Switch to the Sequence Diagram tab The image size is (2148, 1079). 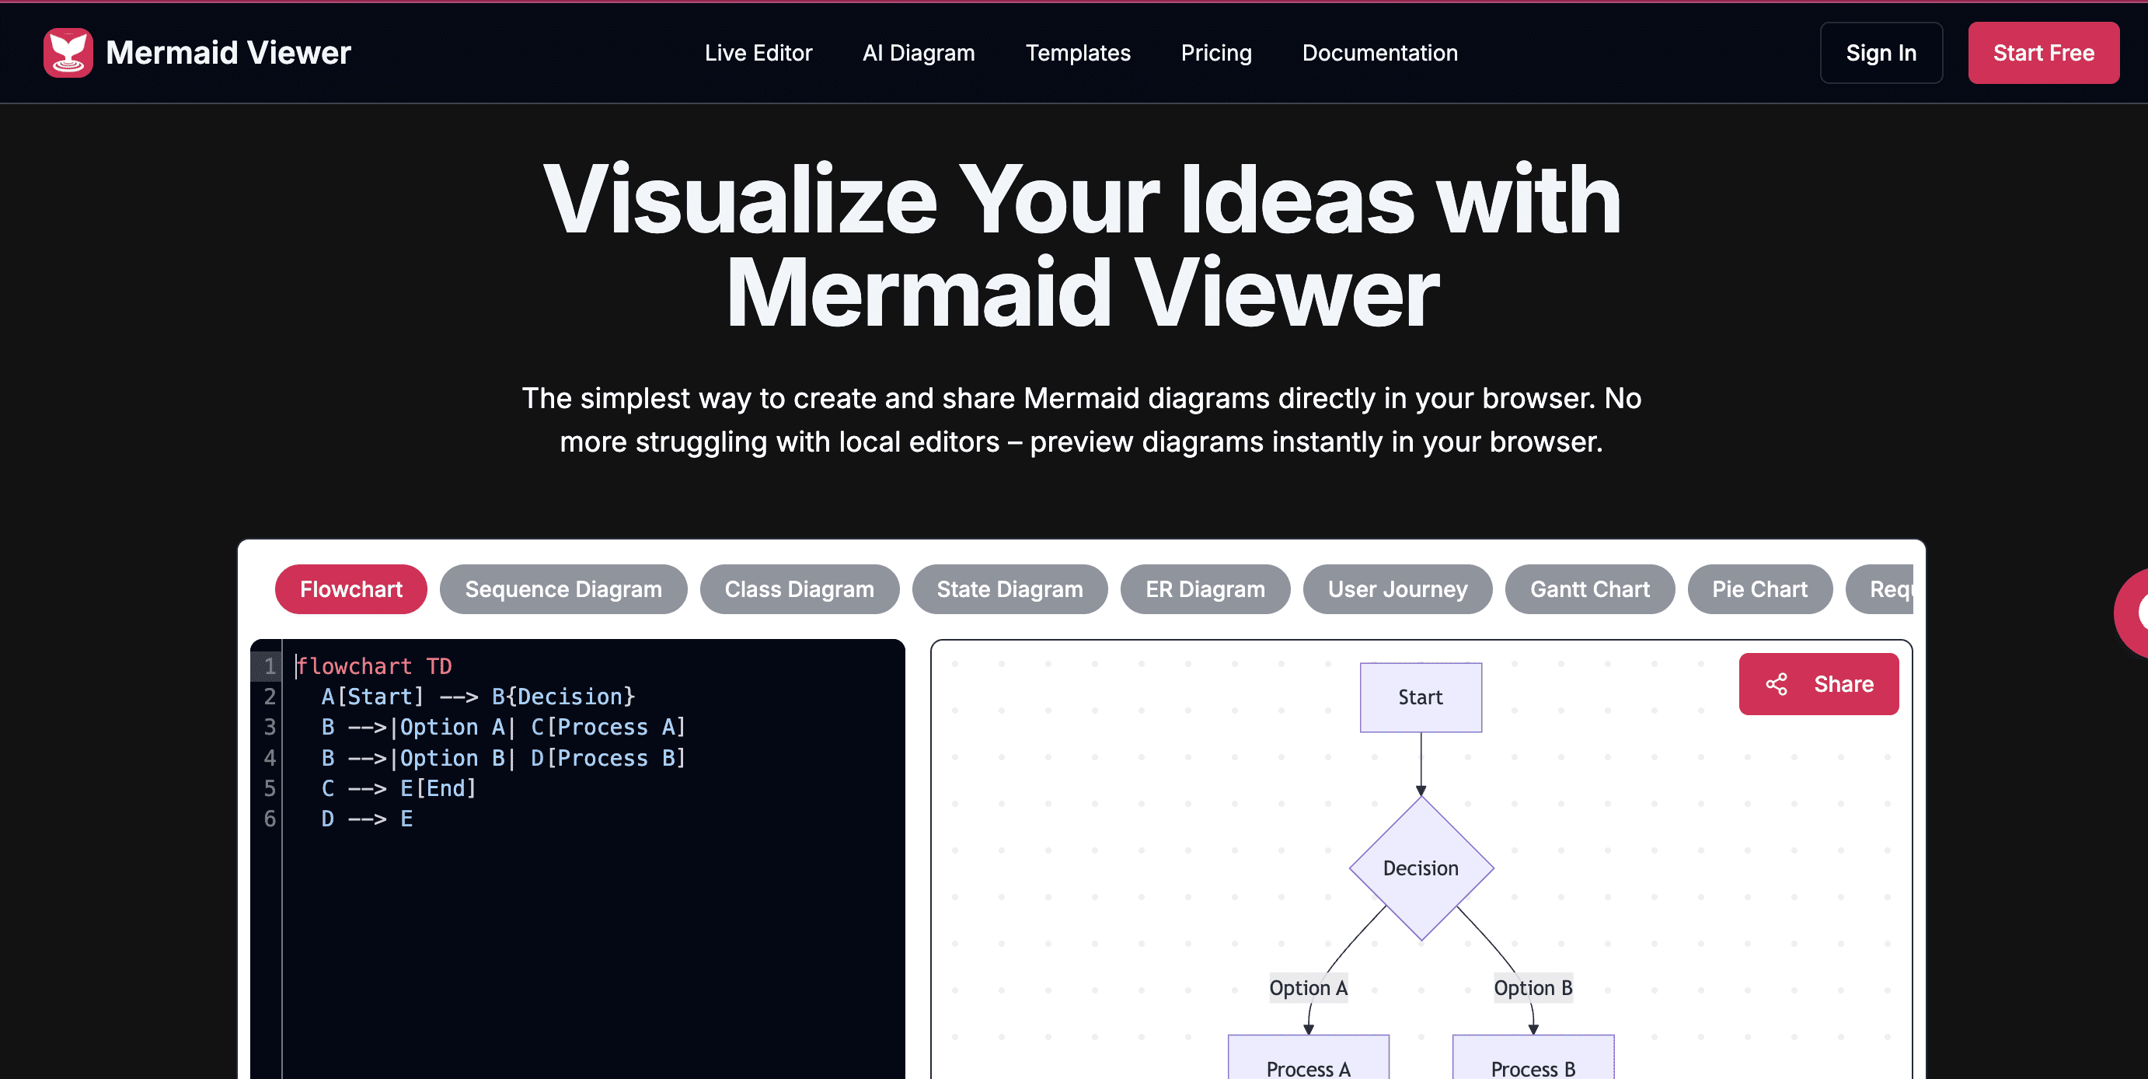[563, 588]
